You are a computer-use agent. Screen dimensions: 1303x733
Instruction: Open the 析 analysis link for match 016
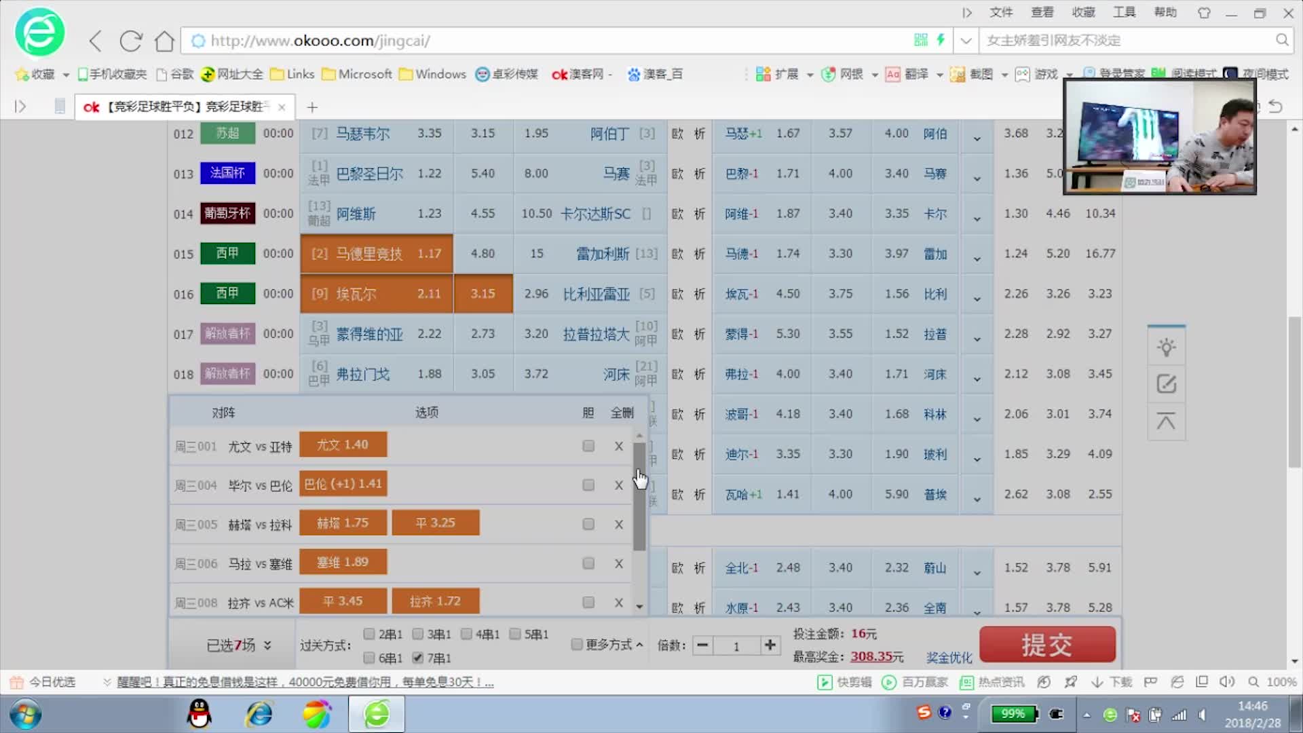click(700, 294)
